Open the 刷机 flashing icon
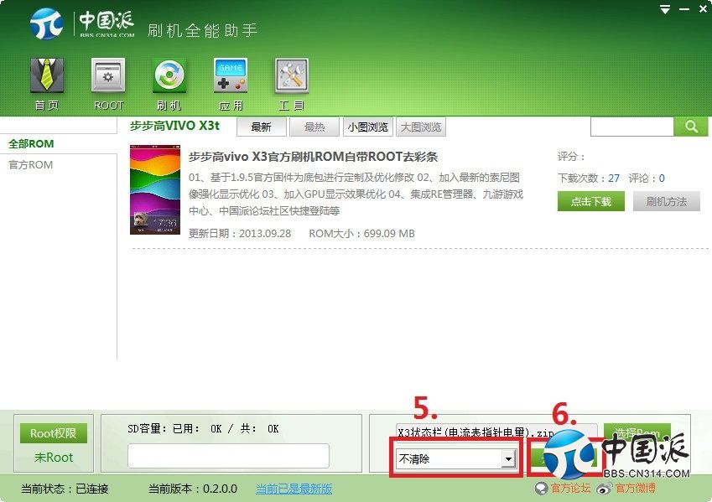712x502 pixels. click(169, 85)
